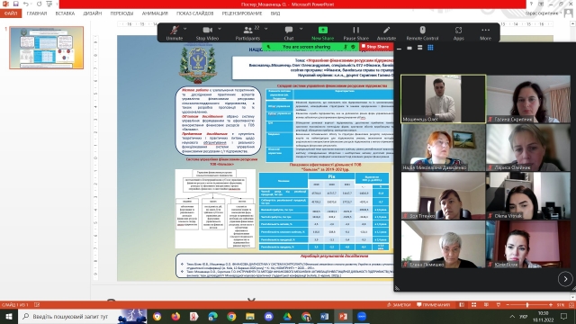The image size is (576, 324).
Task: Open the ВСТАВКА ribbon tab
Action: coord(65,13)
